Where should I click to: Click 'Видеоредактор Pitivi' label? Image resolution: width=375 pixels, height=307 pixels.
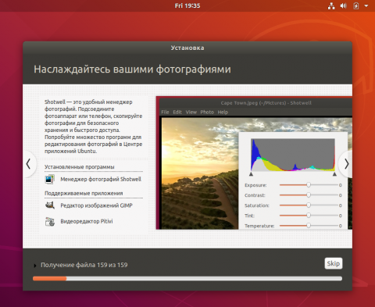(87, 221)
